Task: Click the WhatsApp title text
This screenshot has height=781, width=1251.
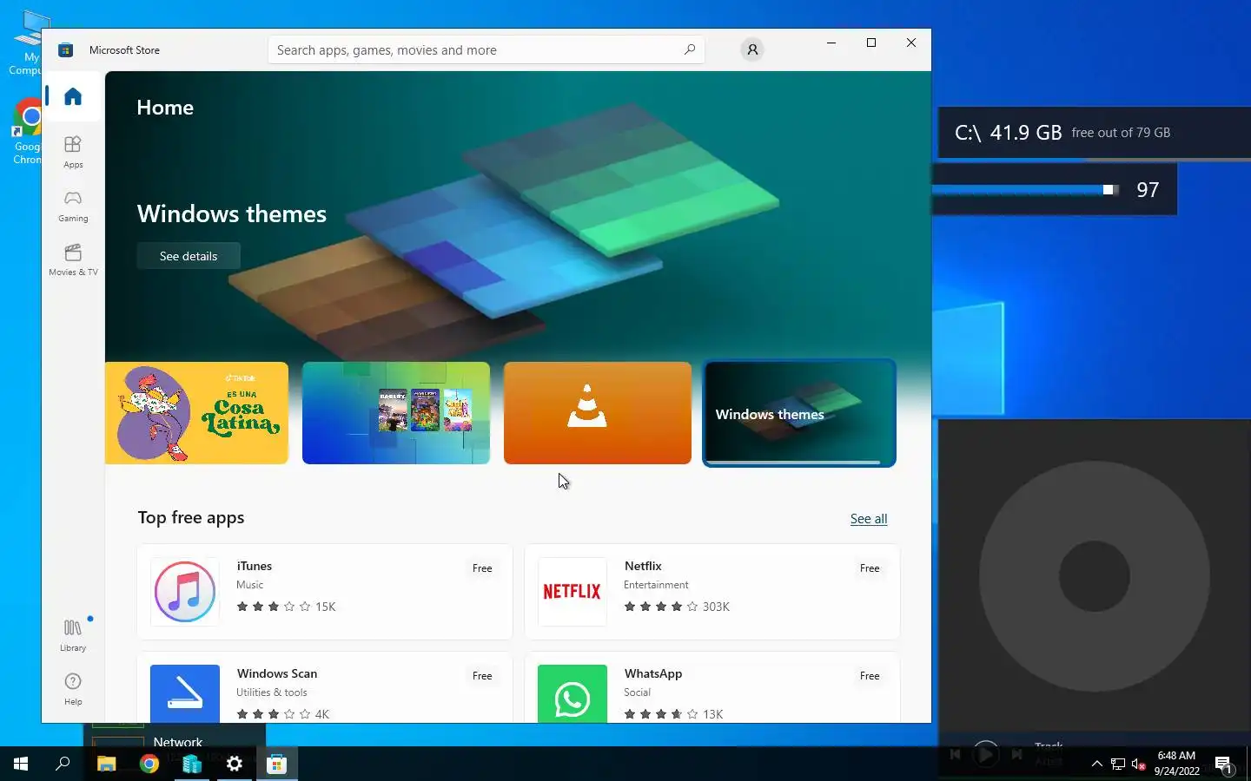Action: [x=653, y=673]
